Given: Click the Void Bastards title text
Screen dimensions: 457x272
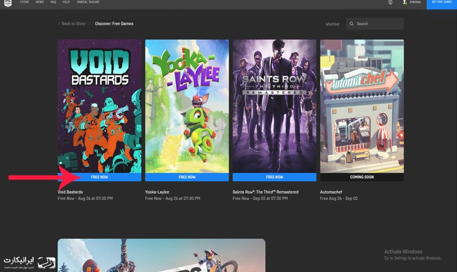Looking at the screenshot, I should tap(70, 192).
